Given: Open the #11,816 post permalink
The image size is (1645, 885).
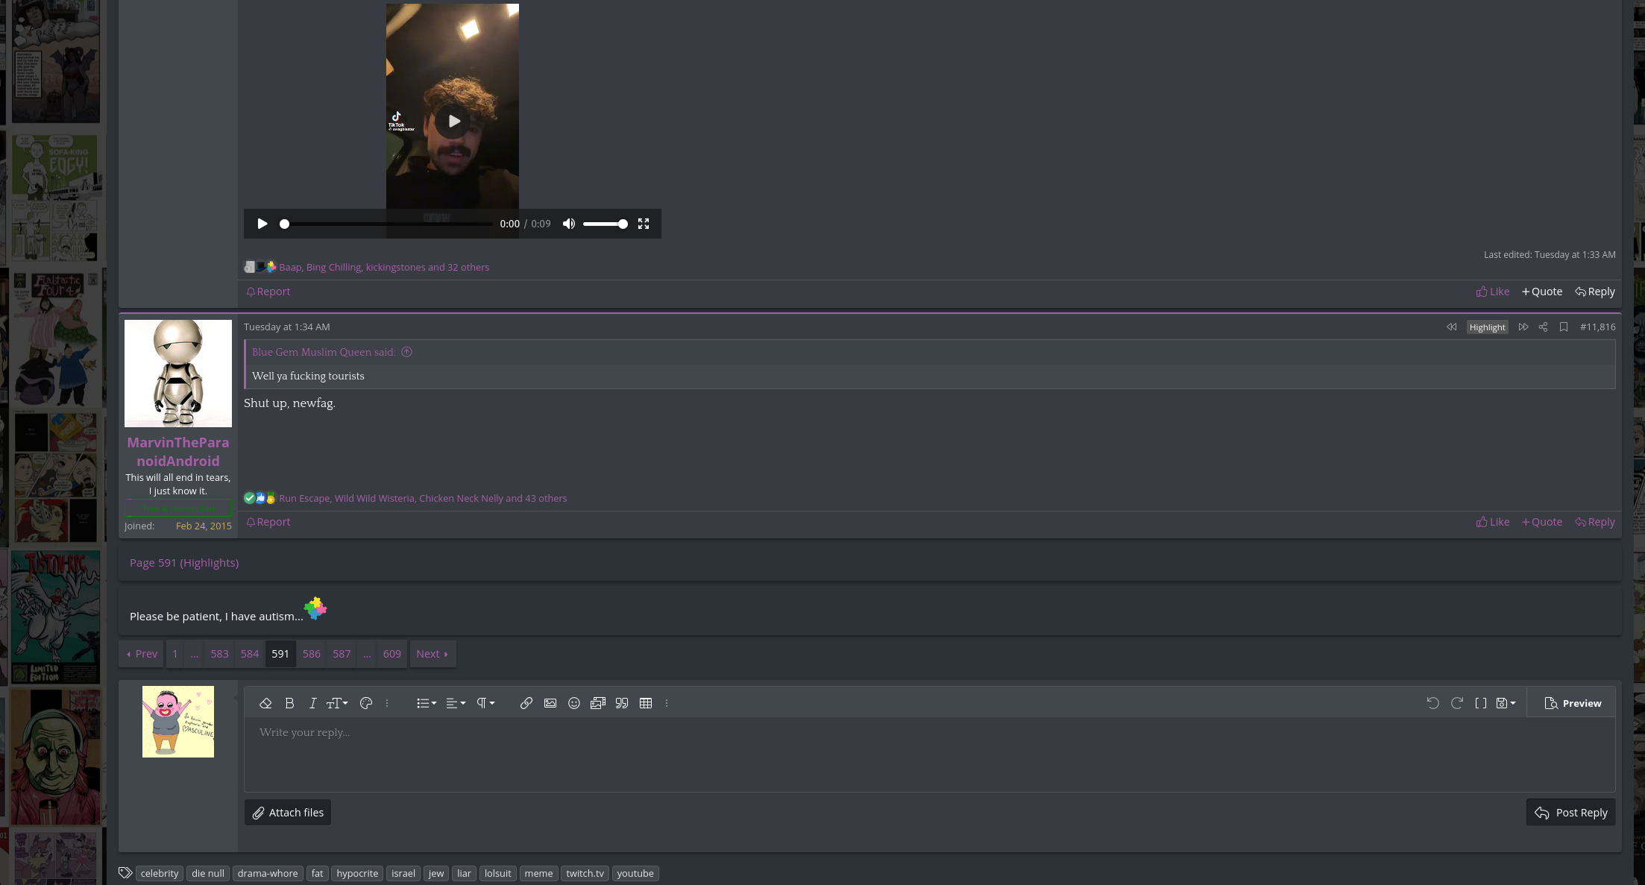Looking at the screenshot, I should coord(1598,327).
